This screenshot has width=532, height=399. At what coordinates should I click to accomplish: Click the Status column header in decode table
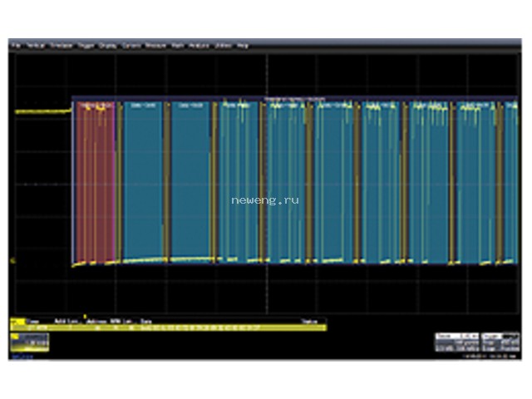(x=309, y=321)
